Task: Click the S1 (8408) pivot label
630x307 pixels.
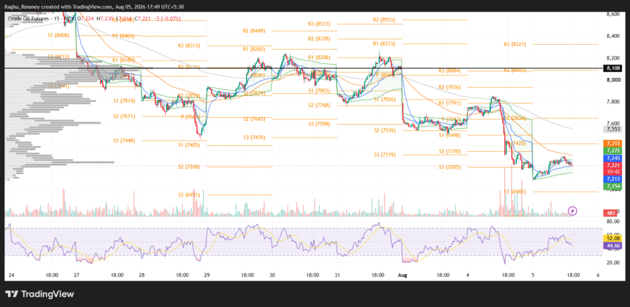Action: (58, 35)
